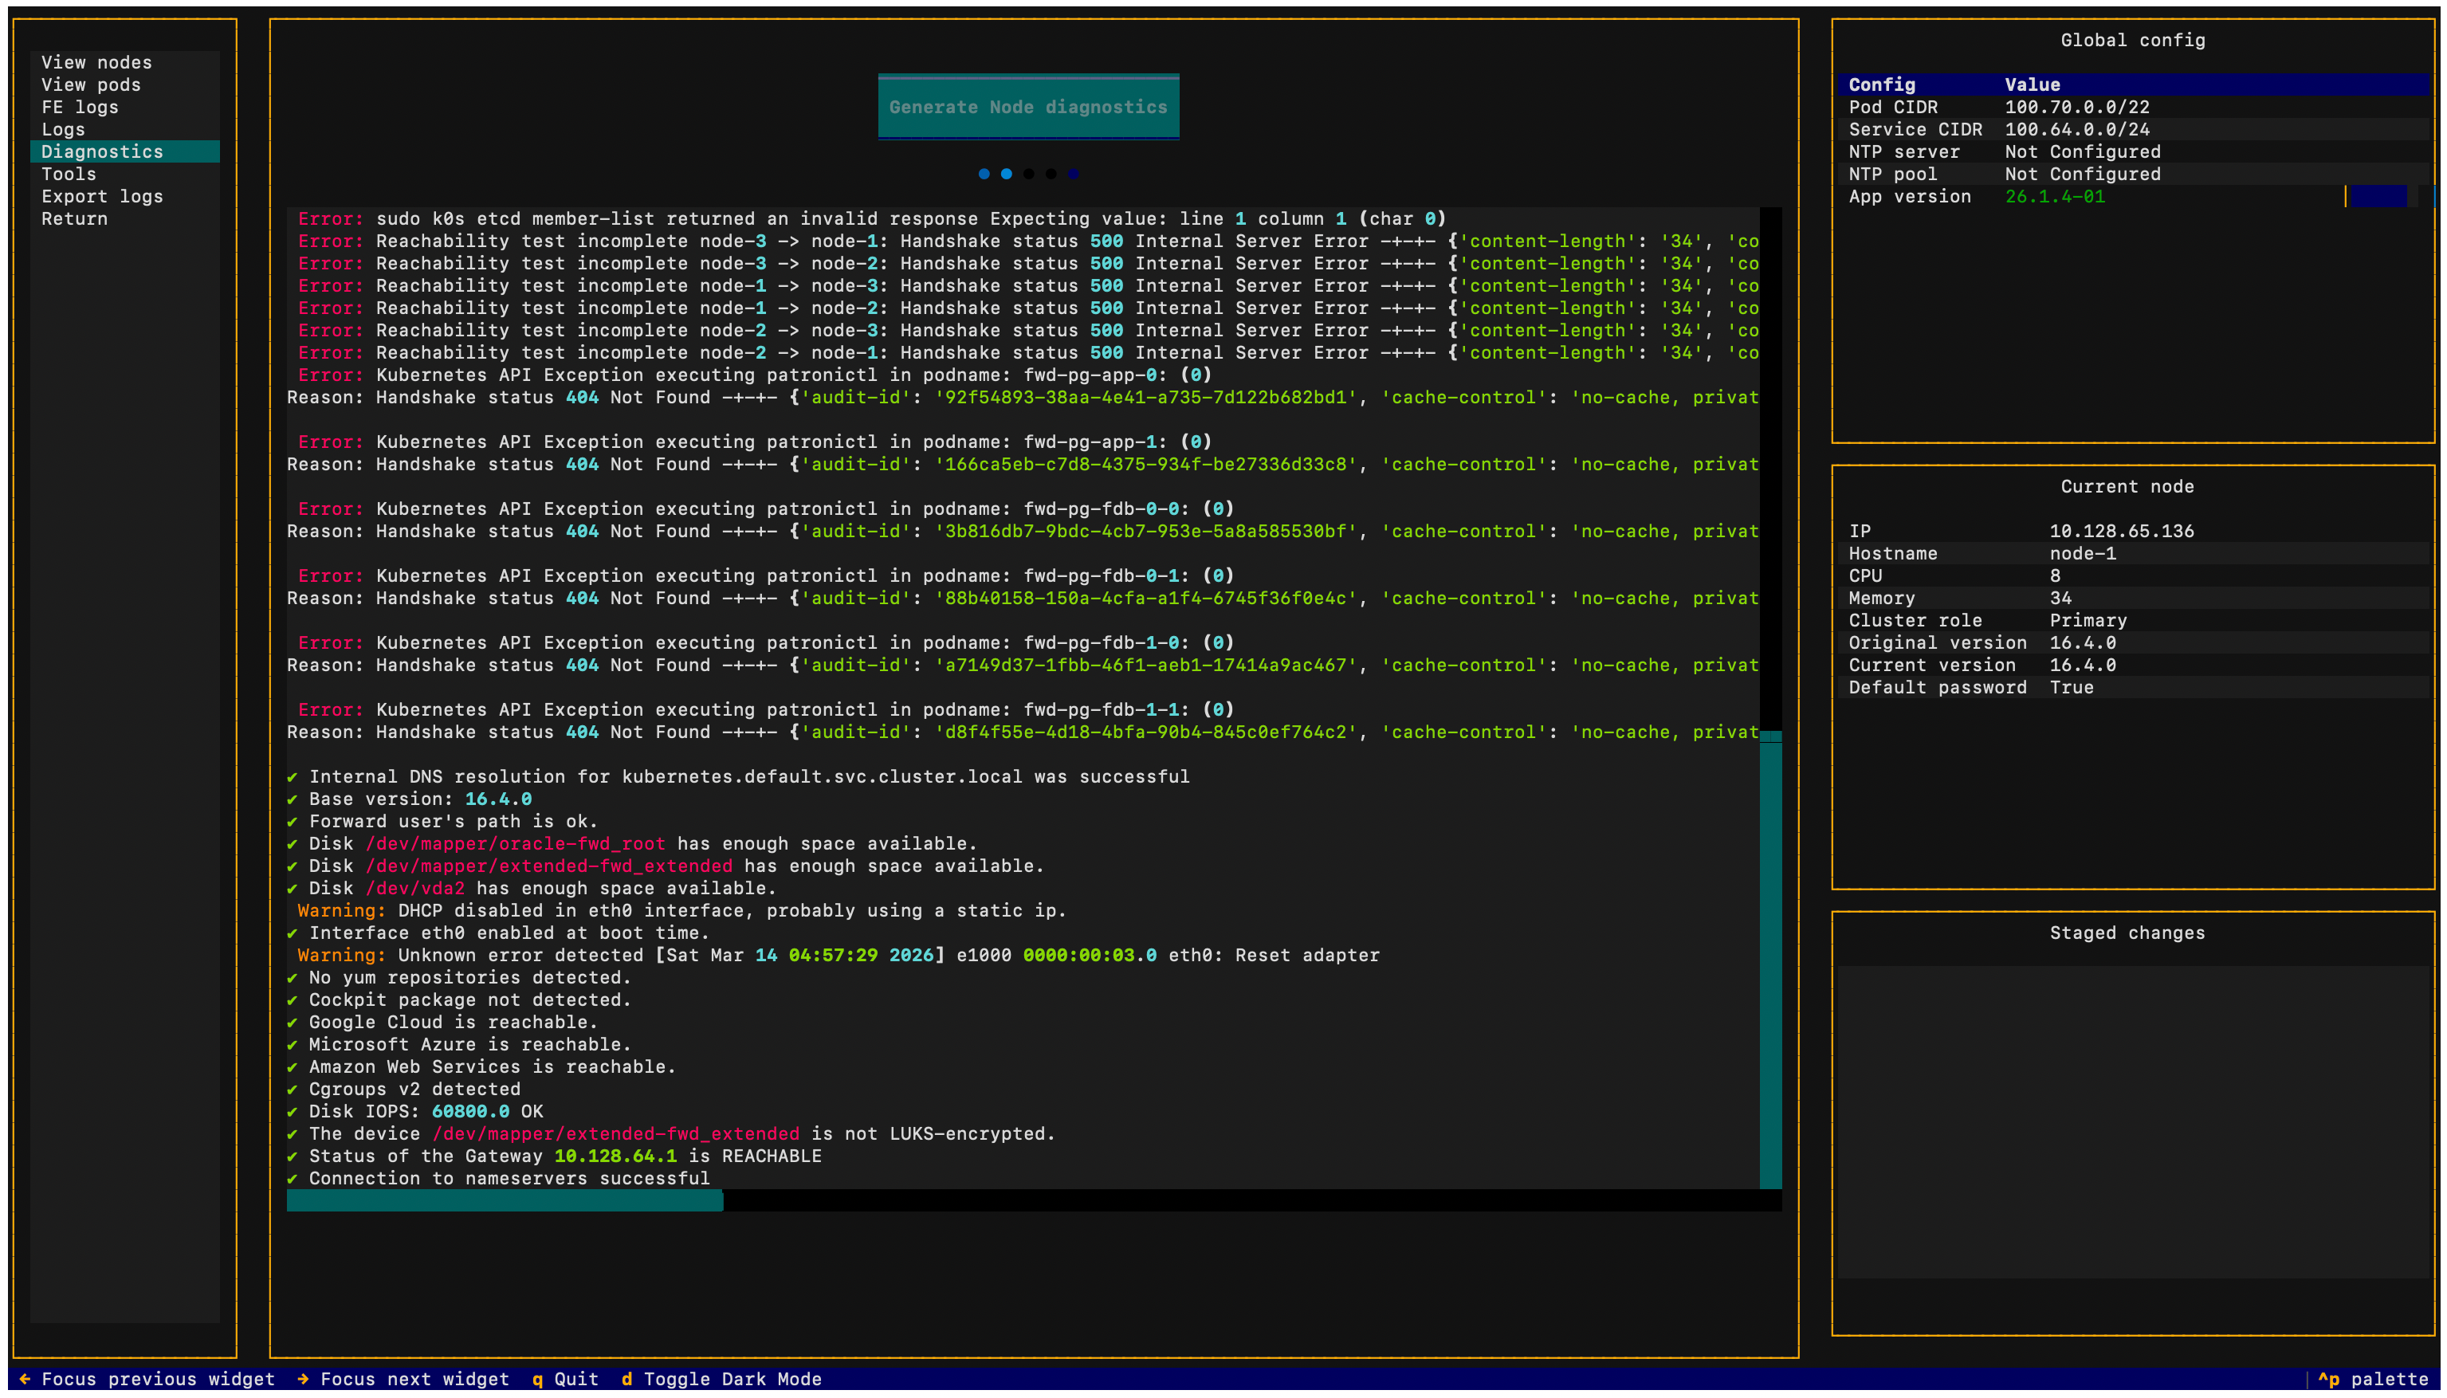Click Current node panel title
The height and width of the screenshot is (1398, 2447).
(2127, 487)
